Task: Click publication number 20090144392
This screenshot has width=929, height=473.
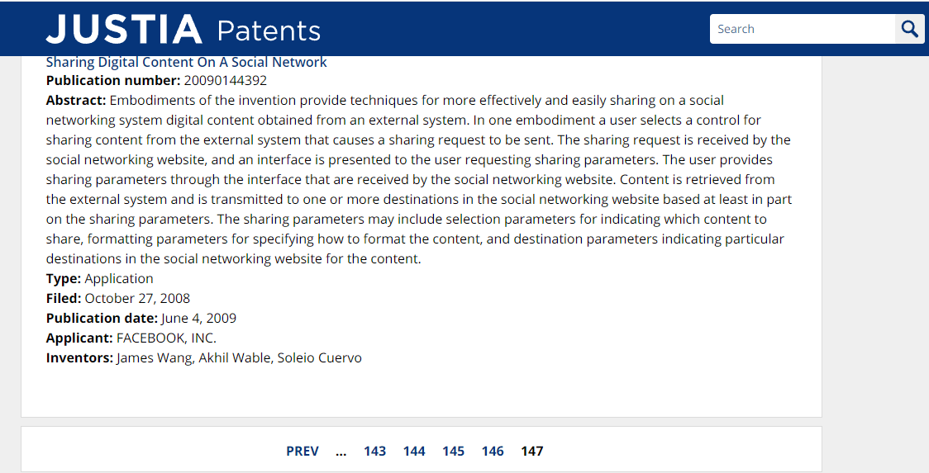Action: click(x=225, y=81)
